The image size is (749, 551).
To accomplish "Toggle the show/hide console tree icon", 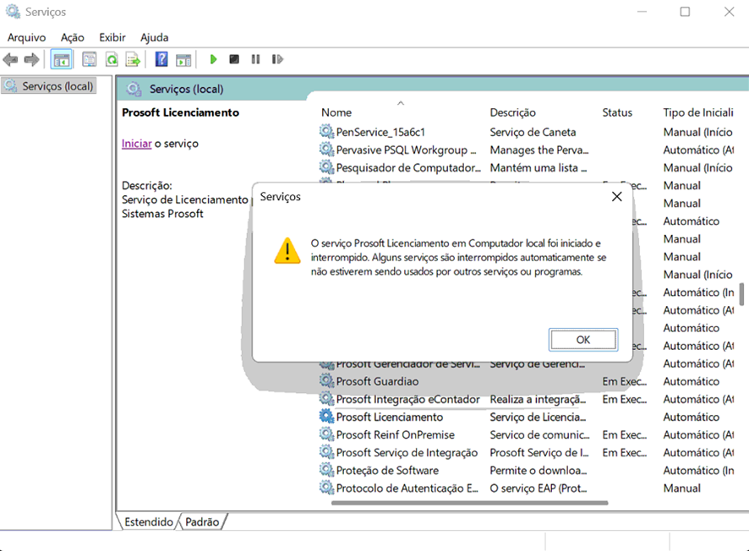I will (61, 60).
